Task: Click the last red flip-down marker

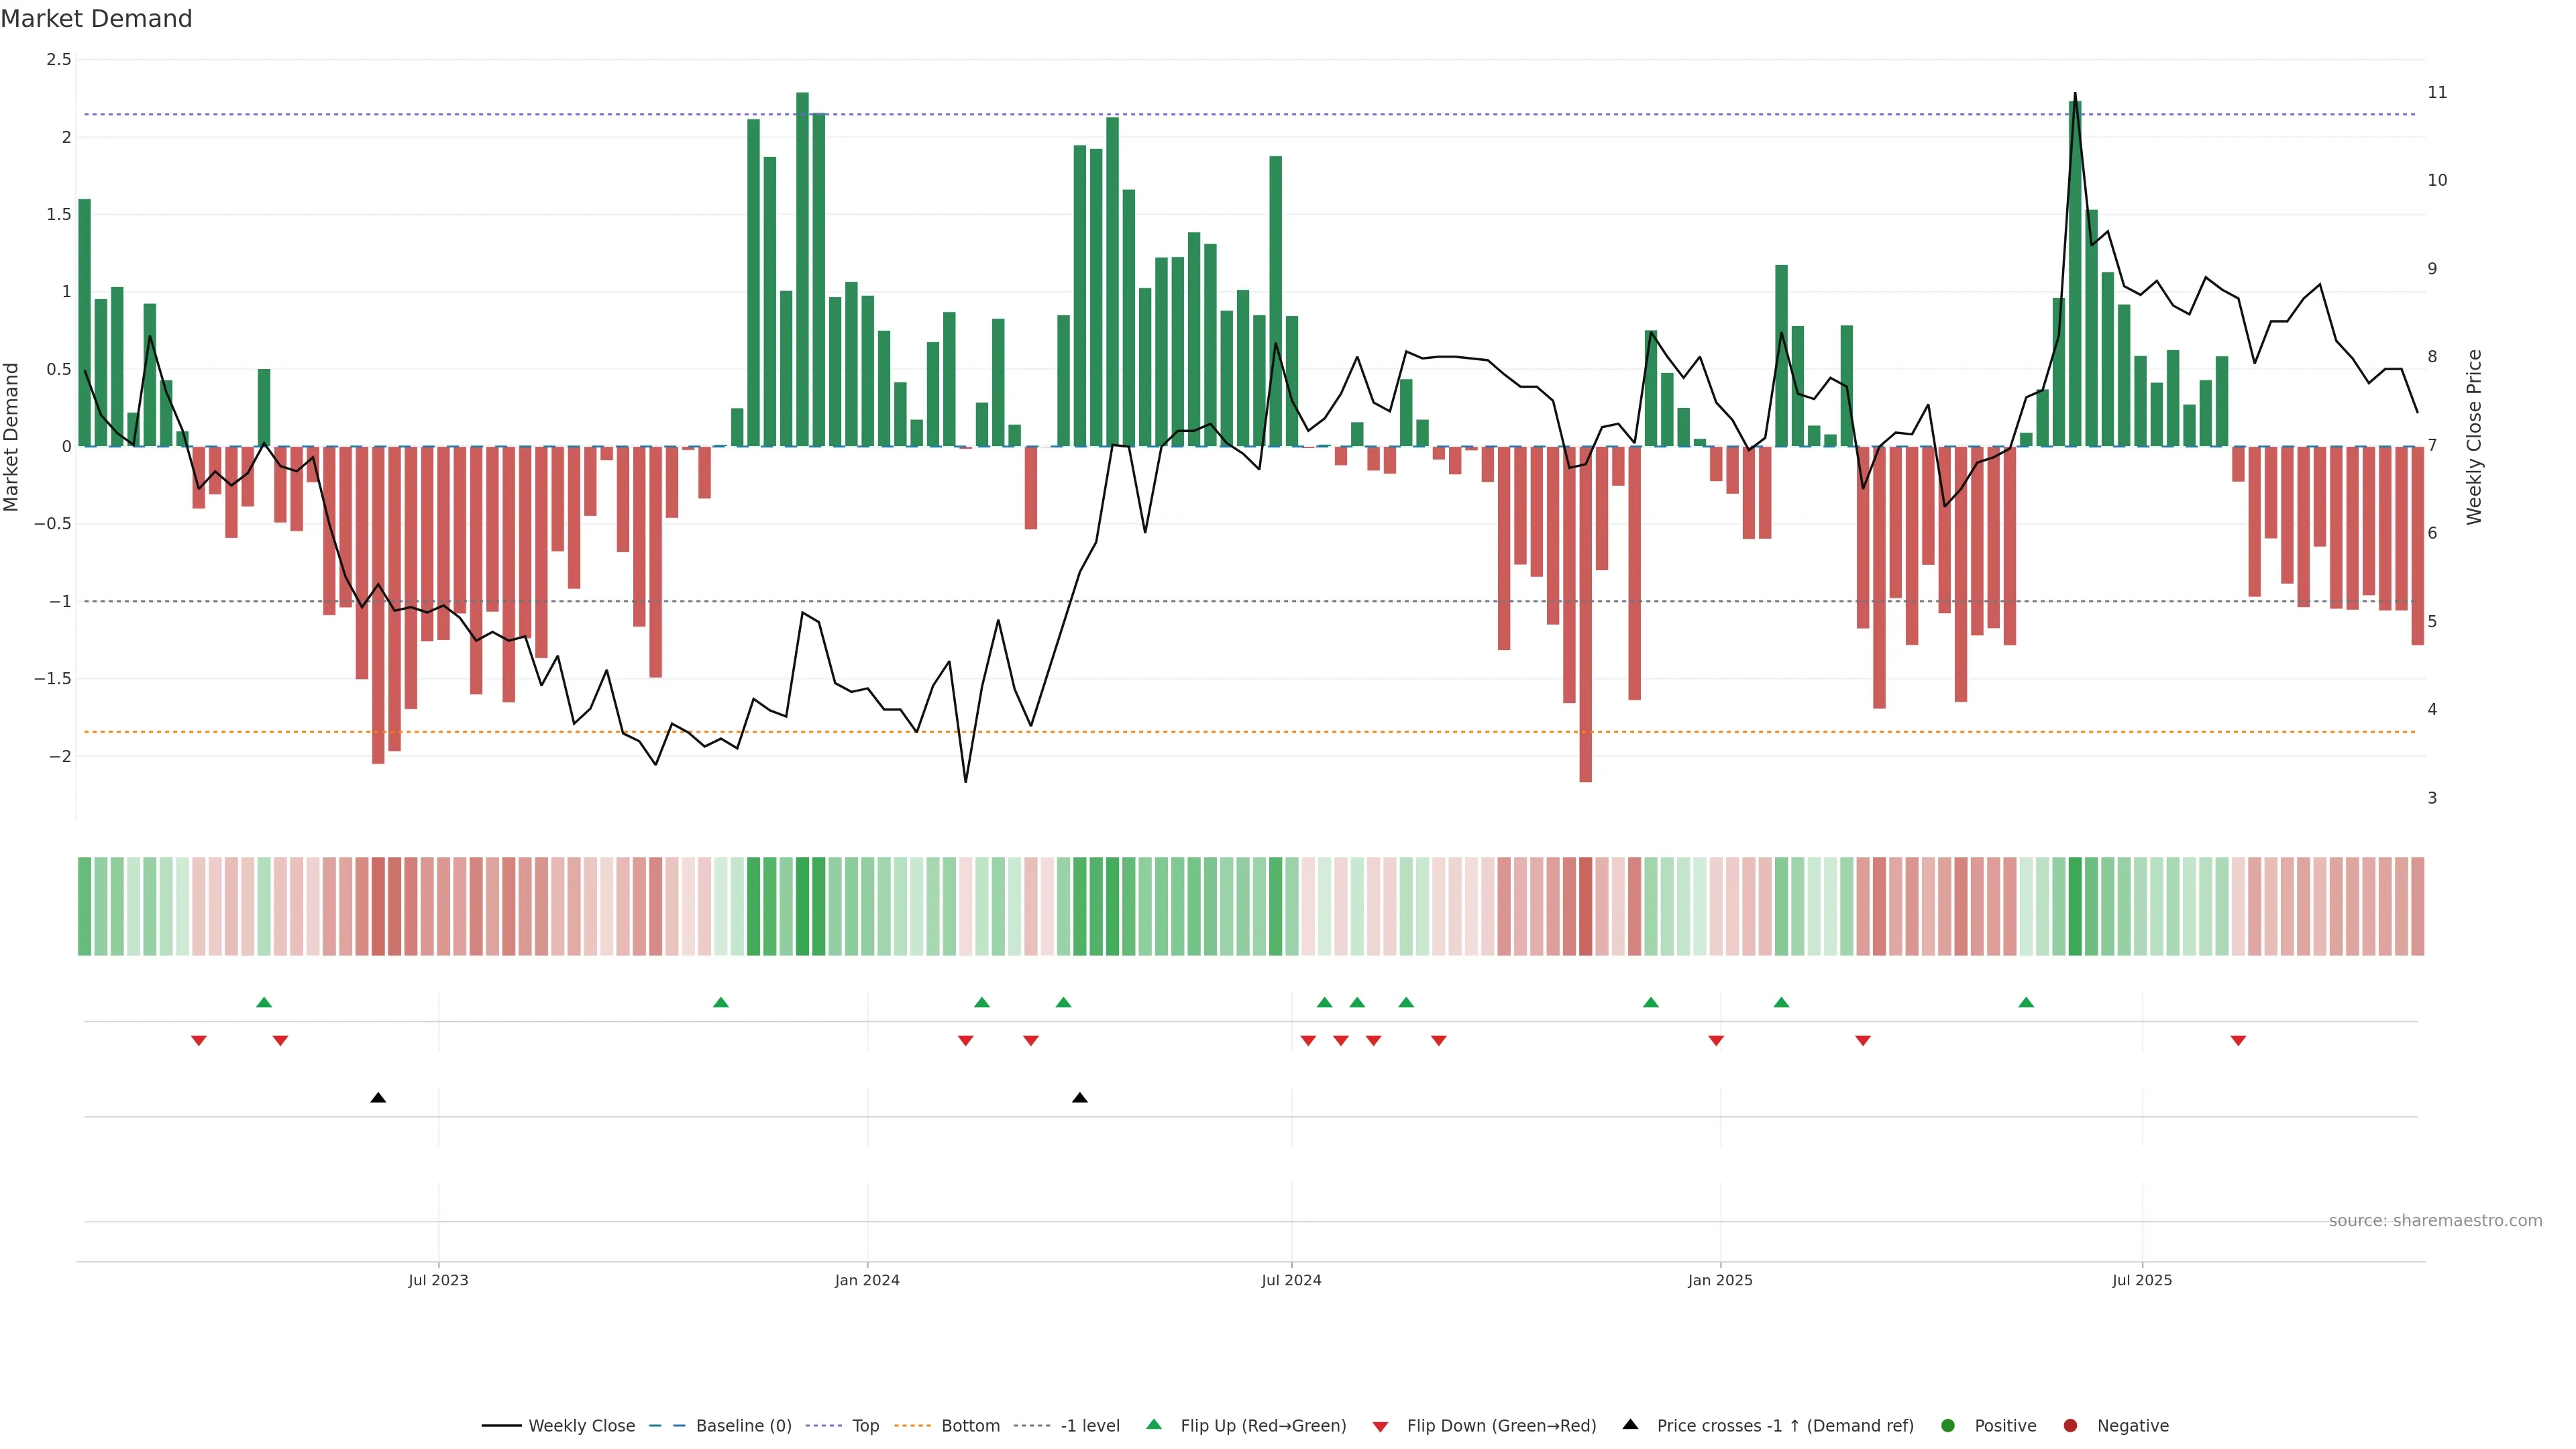Action: (2238, 1041)
